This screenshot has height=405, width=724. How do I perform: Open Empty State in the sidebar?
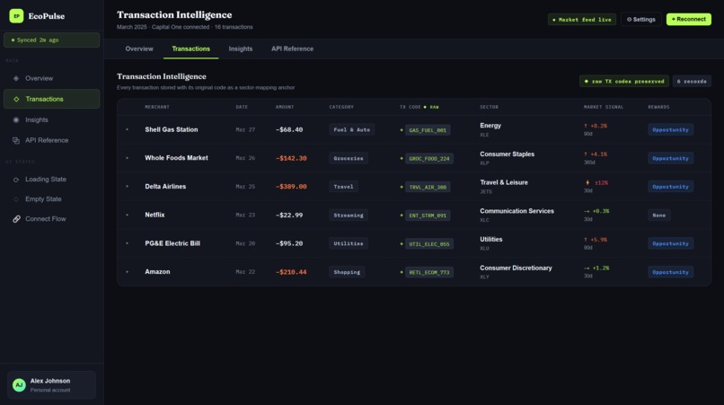point(52,199)
